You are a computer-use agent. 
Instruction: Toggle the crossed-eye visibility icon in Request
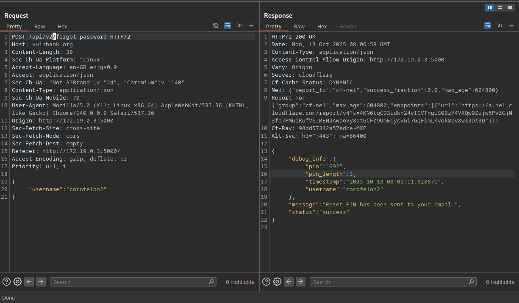coord(216,26)
